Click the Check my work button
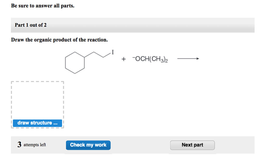This screenshot has height=161, width=267. (88, 145)
